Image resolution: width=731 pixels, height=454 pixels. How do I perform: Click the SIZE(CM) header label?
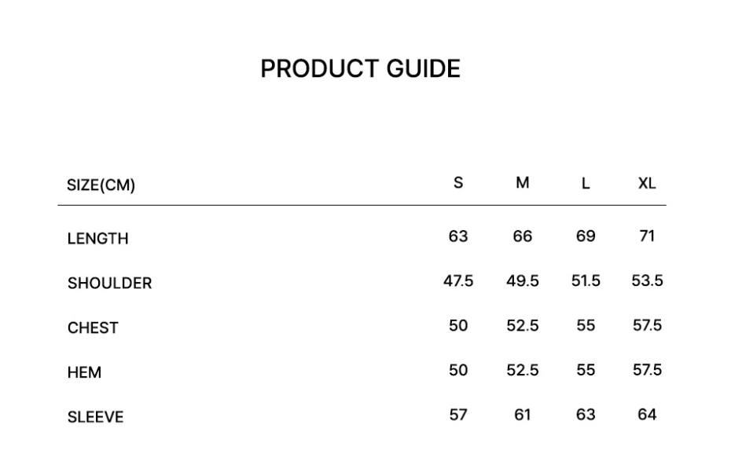[x=101, y=186]
